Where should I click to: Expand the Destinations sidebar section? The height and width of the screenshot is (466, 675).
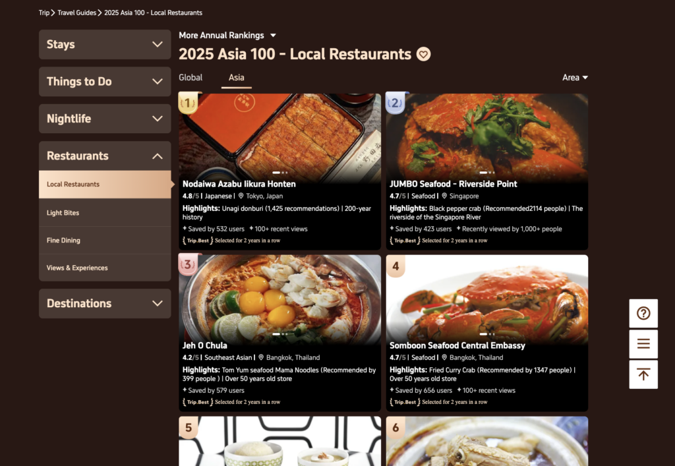(105, 304)
